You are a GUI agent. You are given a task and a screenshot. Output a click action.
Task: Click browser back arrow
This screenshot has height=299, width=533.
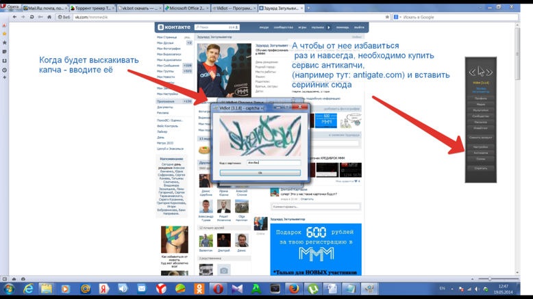(x=14, y=17)
